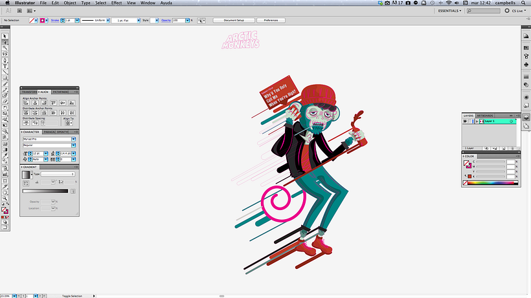Open the Object menu

70,3
